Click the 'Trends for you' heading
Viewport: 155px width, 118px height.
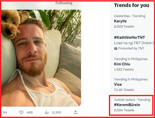[x=132, y=5]
